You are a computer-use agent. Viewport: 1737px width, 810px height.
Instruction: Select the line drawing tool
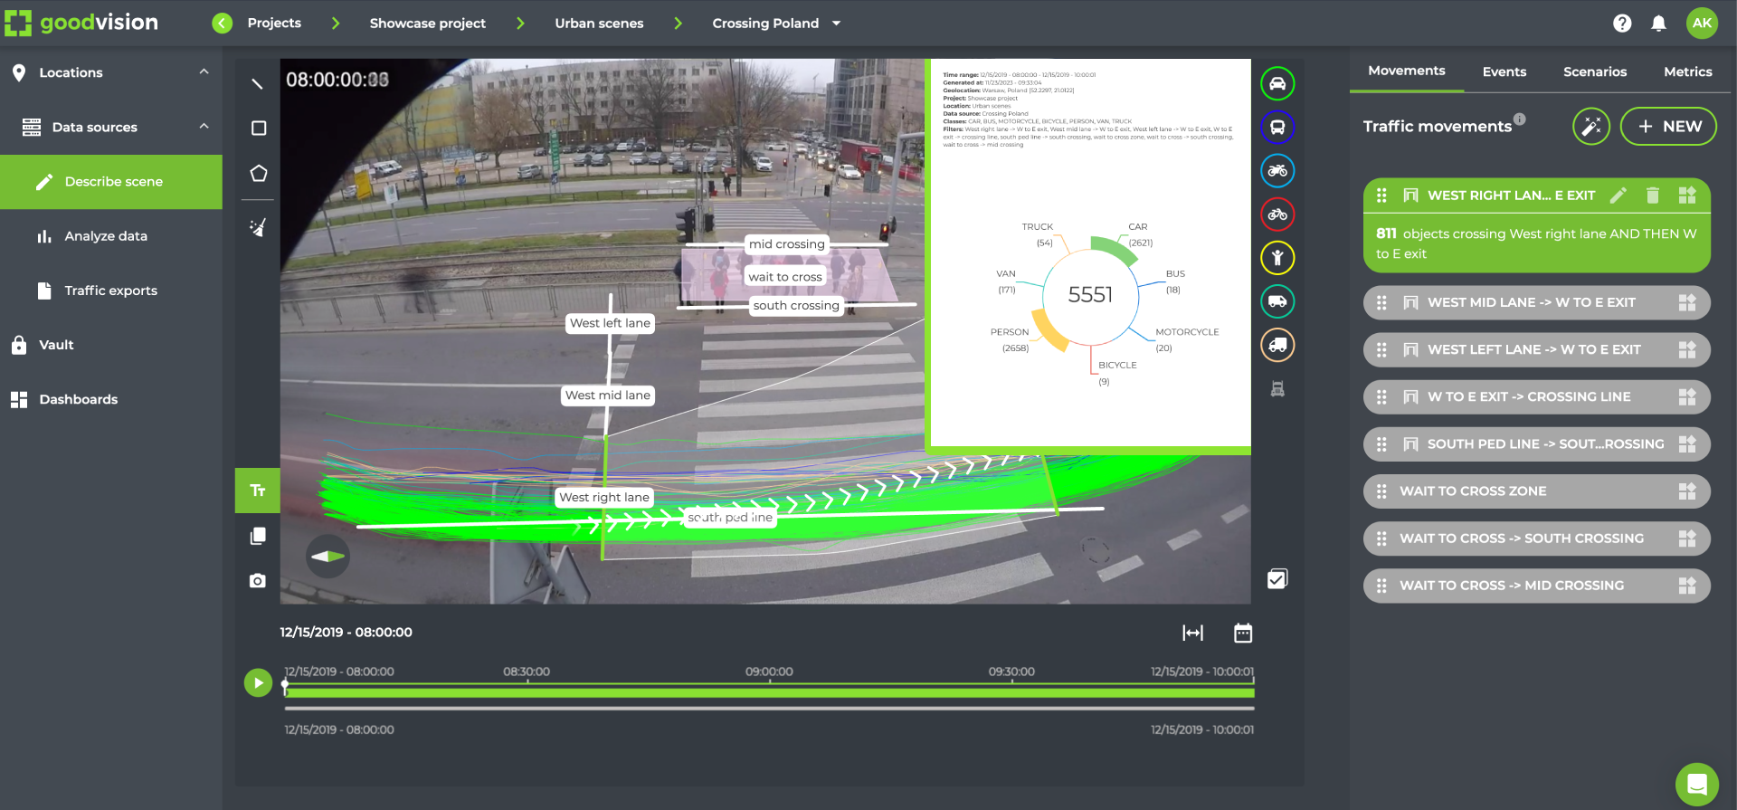point(258,83)
